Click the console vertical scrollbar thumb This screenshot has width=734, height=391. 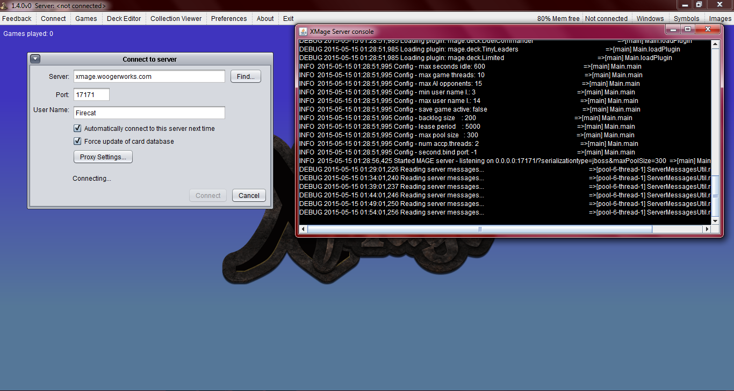715,195
